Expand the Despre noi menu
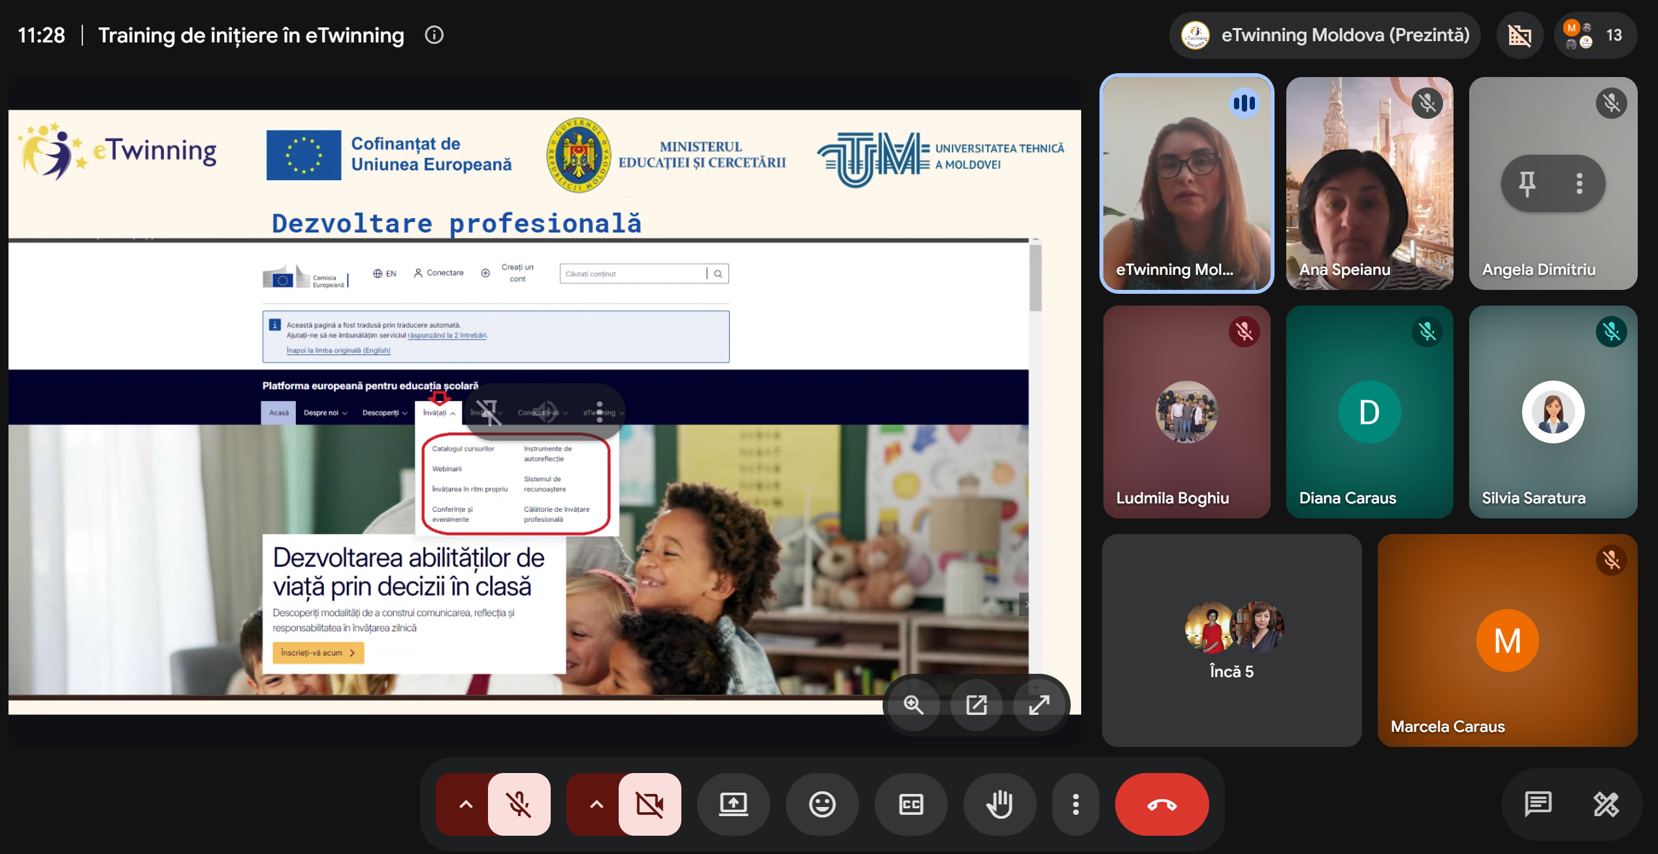 coord(325,413)
